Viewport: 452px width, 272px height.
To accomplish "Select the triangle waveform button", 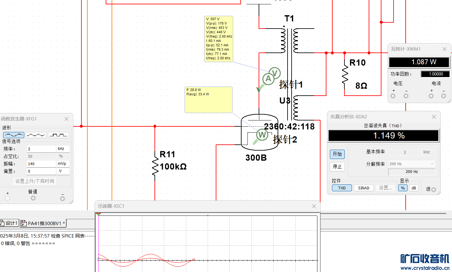I will coord(36,135).
